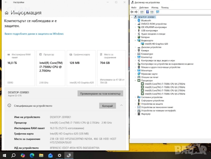Screen dimensions: 211x159
Task: Select Intel(R) HD Graphics 620 device
Action: 156,44
